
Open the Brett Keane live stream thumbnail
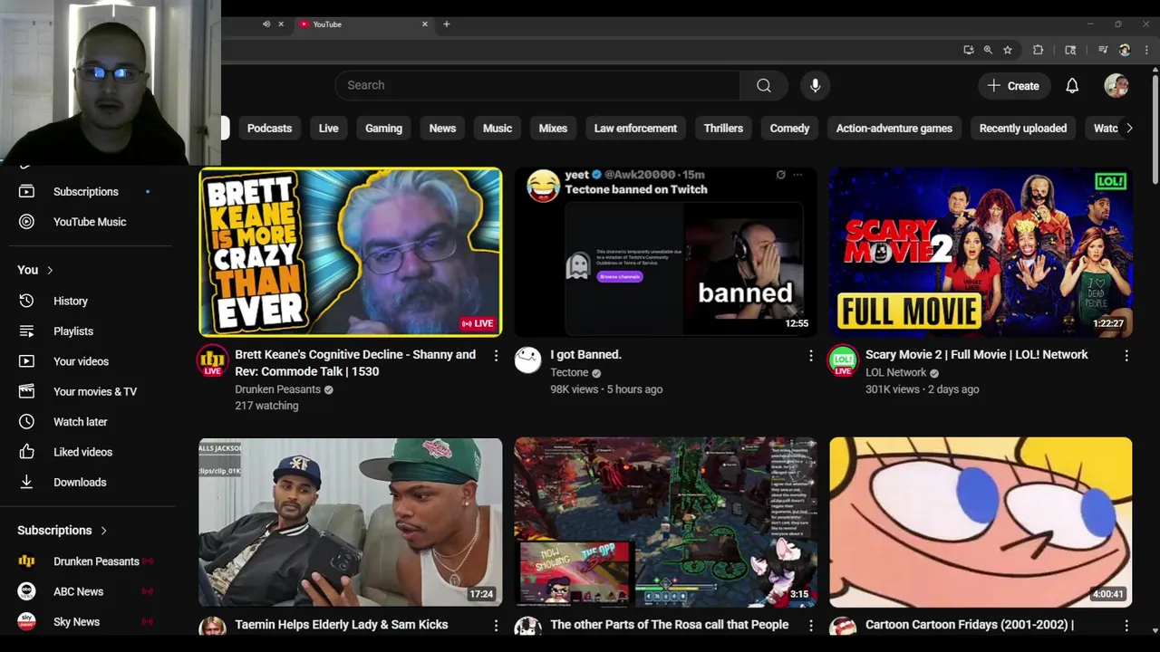point(351,252)
